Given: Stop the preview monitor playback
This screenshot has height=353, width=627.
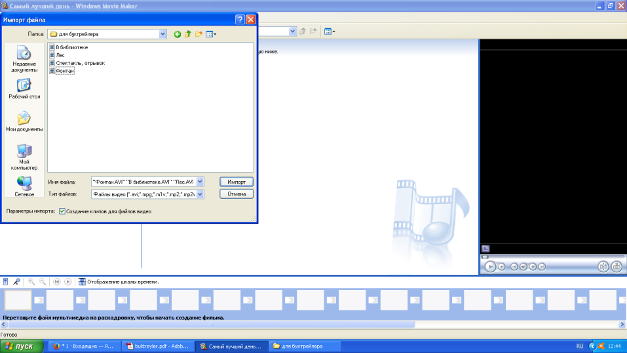Looking at the screenshot, I should [x=501, y=267].
